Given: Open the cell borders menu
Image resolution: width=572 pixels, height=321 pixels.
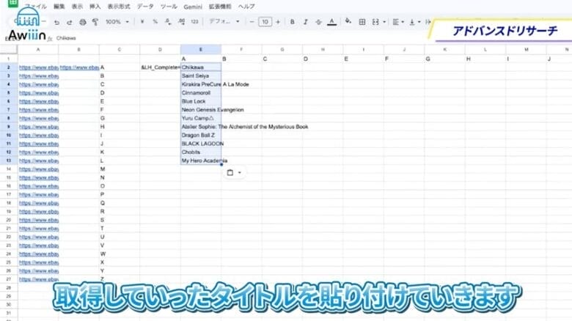Looking at the screenshot, I should click(362, 22).
